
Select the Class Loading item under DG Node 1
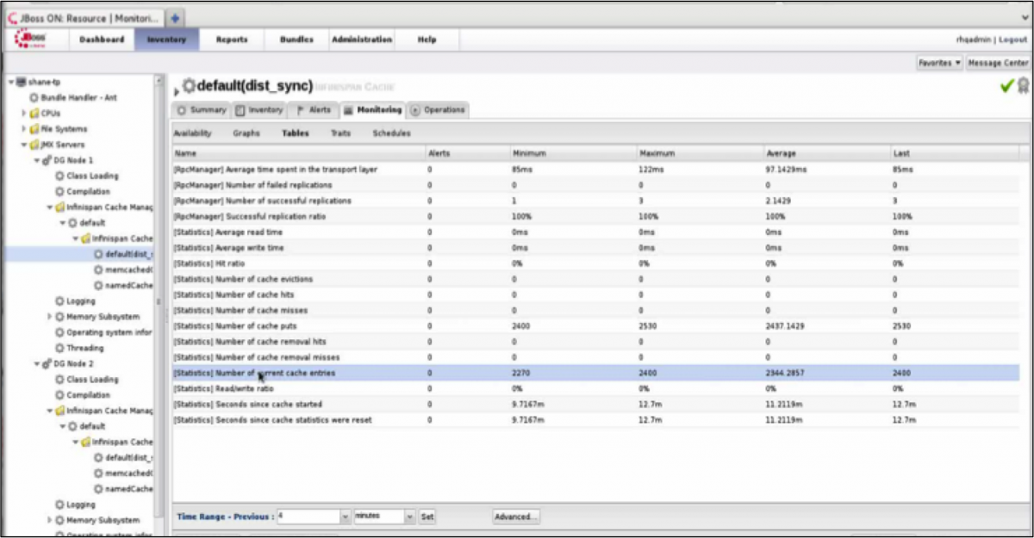click(92, 176)
